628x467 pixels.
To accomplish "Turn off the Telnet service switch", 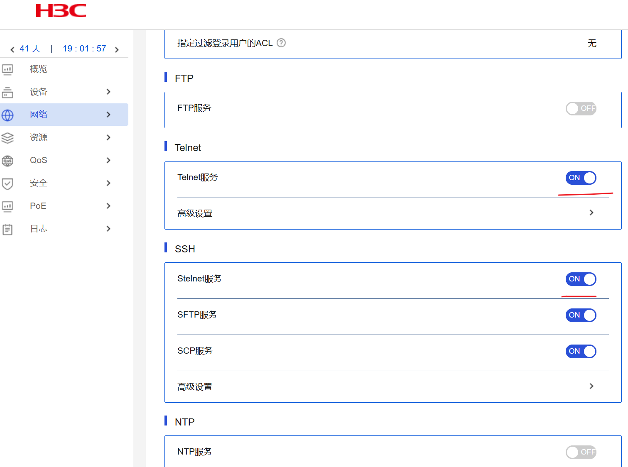I will [581, 178].
